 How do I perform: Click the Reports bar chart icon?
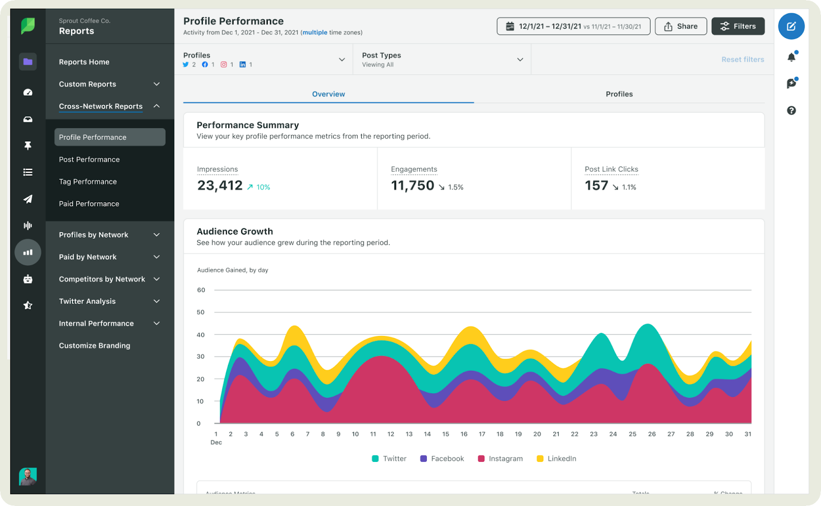28,252
